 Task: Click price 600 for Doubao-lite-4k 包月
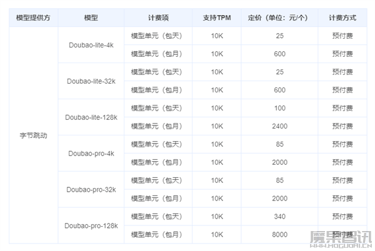pos(279,54)
